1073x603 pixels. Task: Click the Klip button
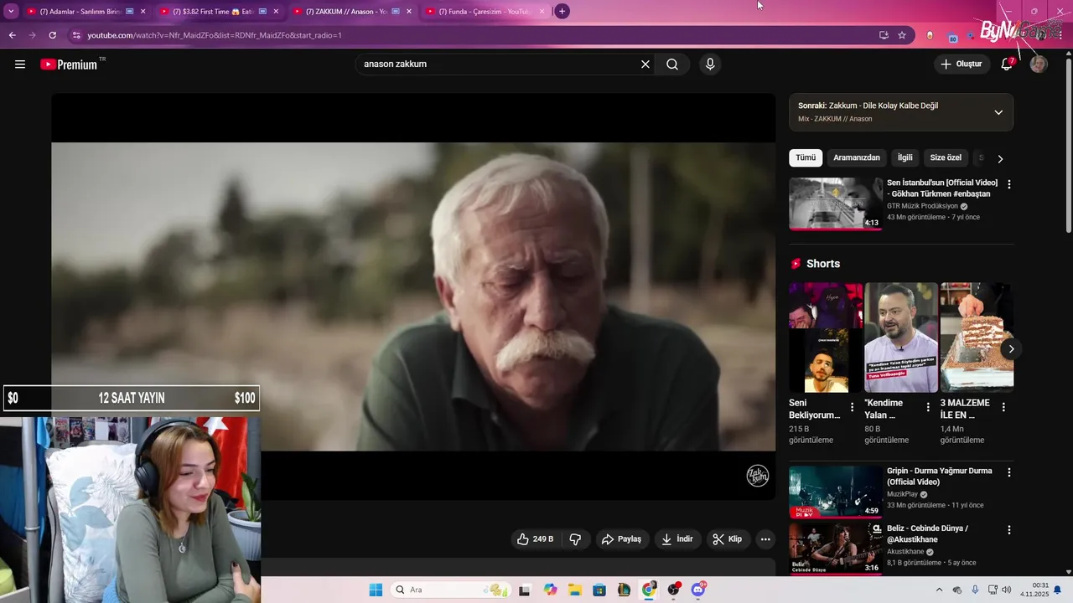click(728, 539)
